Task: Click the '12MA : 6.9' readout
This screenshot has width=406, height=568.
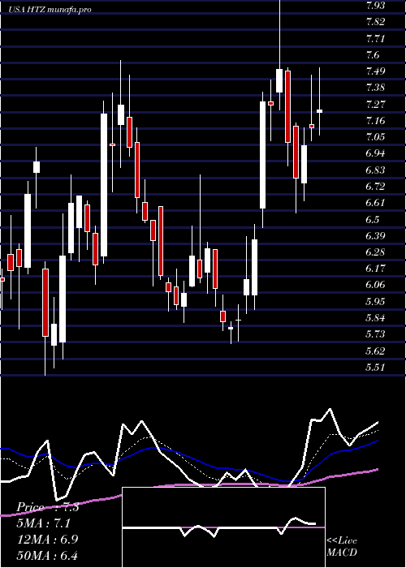Action: (47, 539)
